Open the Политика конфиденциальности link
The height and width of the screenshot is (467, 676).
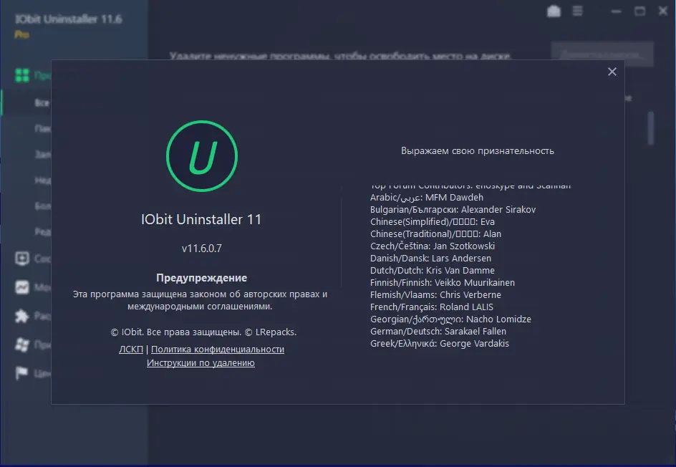coord(218,350)
